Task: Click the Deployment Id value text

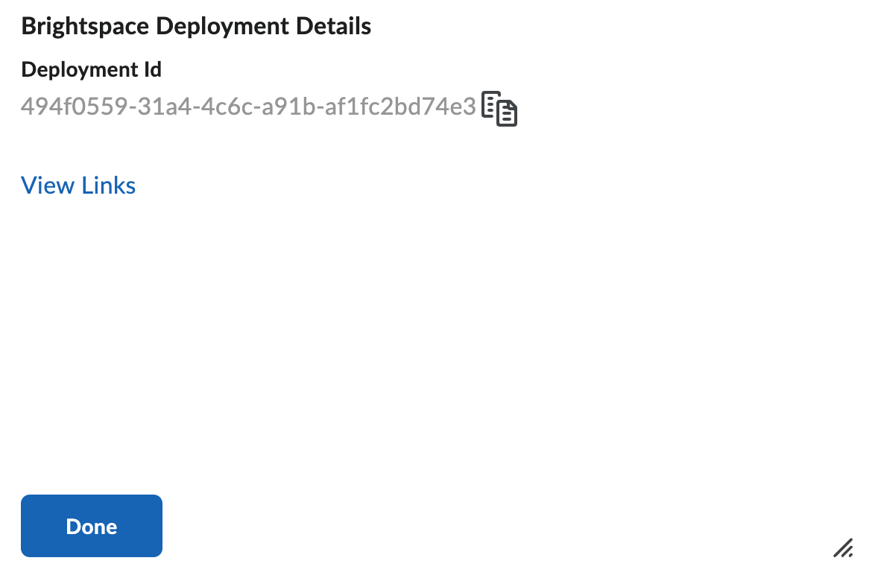Action: pyautogui.click(x=247, y=107)
